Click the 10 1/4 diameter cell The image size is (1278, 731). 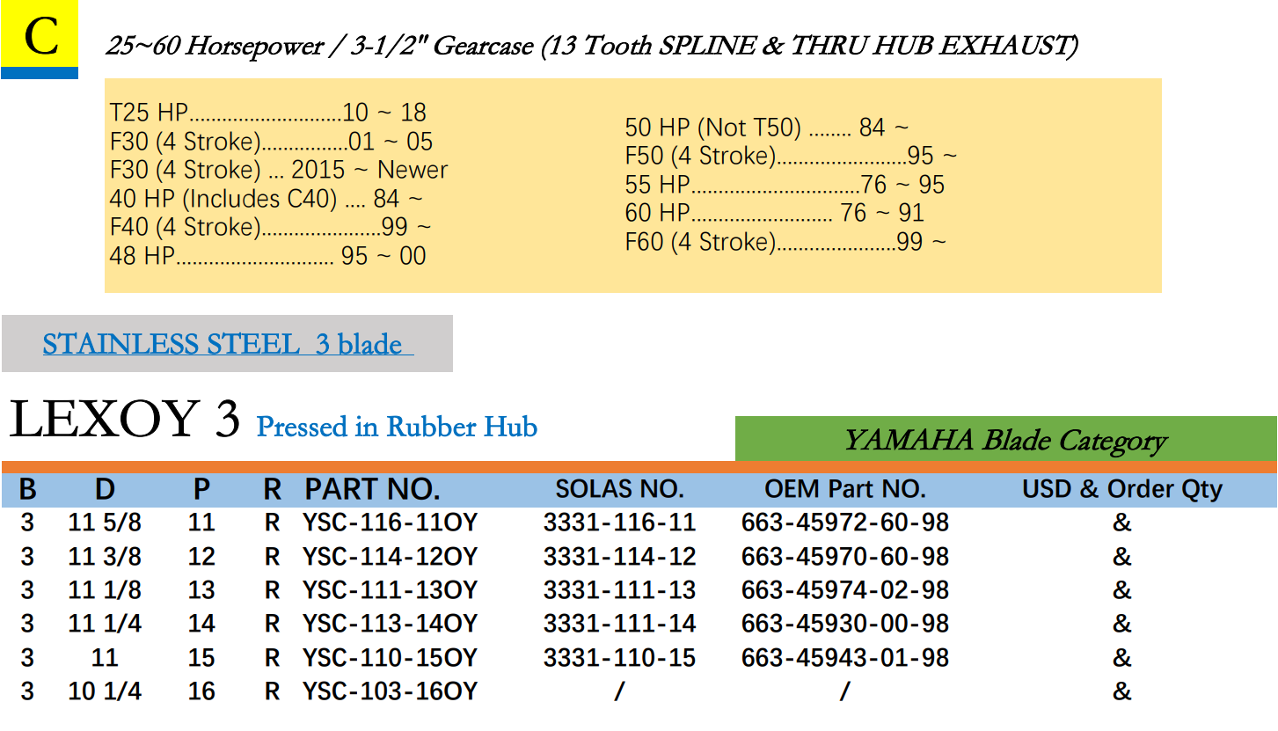pyautogui.click(x=105, y=691)
